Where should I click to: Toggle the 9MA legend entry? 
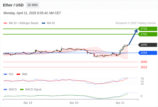(22, 74)
